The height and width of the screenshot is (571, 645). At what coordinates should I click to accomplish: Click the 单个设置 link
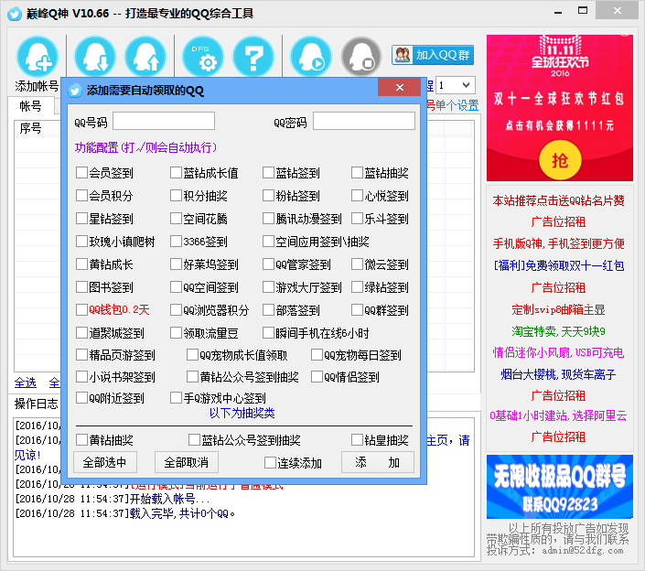point(457,106)
